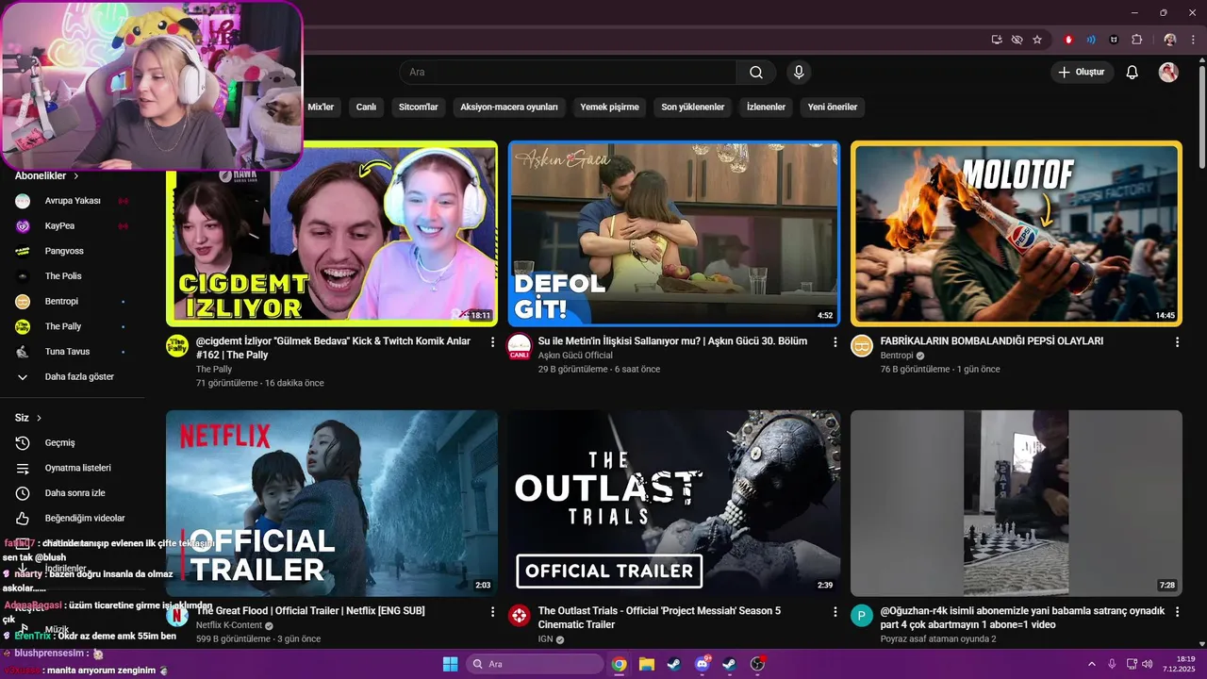Select the Mix'ler filter chip

click(x=321, y=108)
